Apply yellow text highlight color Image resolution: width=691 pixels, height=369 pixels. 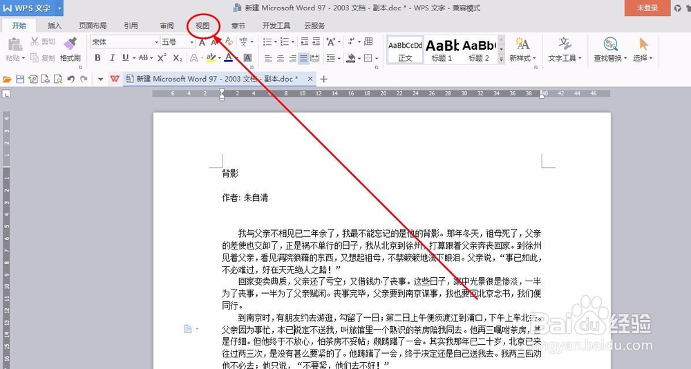(211, 58)
